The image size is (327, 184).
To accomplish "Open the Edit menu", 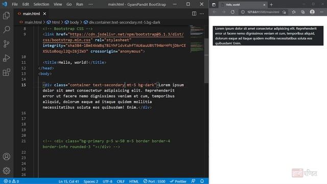I will tap(26, 4).
